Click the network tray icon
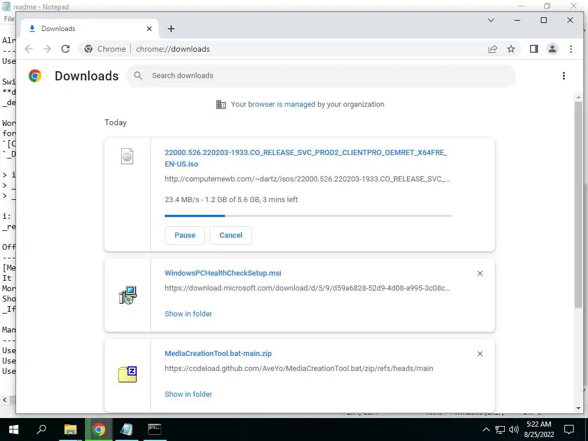Image resolution: width=588 pixels, height=441 pixels. pos(500,430)
